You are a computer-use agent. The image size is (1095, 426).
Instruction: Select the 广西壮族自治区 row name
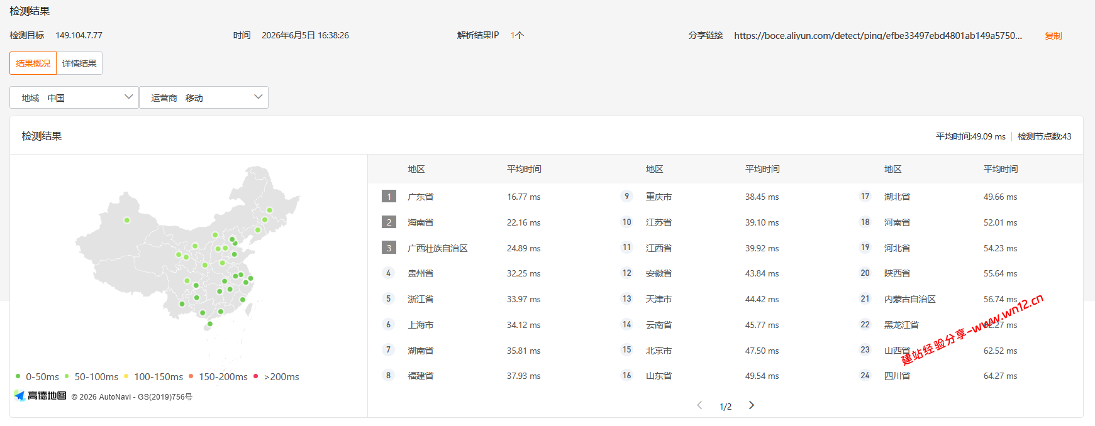437,248
